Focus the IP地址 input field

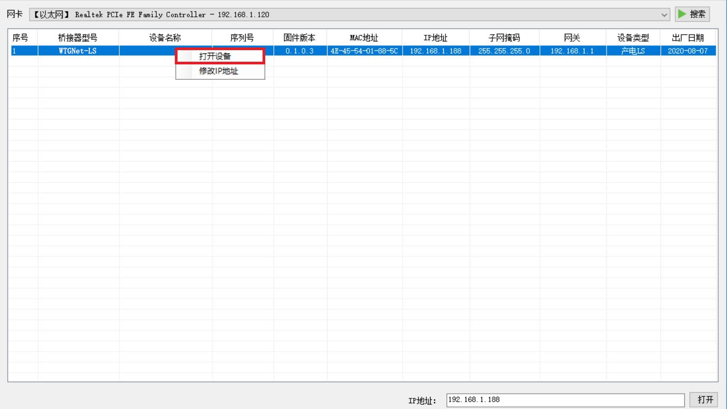(565, 400)
